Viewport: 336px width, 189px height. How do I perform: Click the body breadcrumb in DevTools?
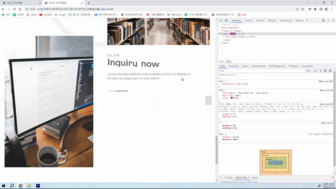tap(228, 61)
